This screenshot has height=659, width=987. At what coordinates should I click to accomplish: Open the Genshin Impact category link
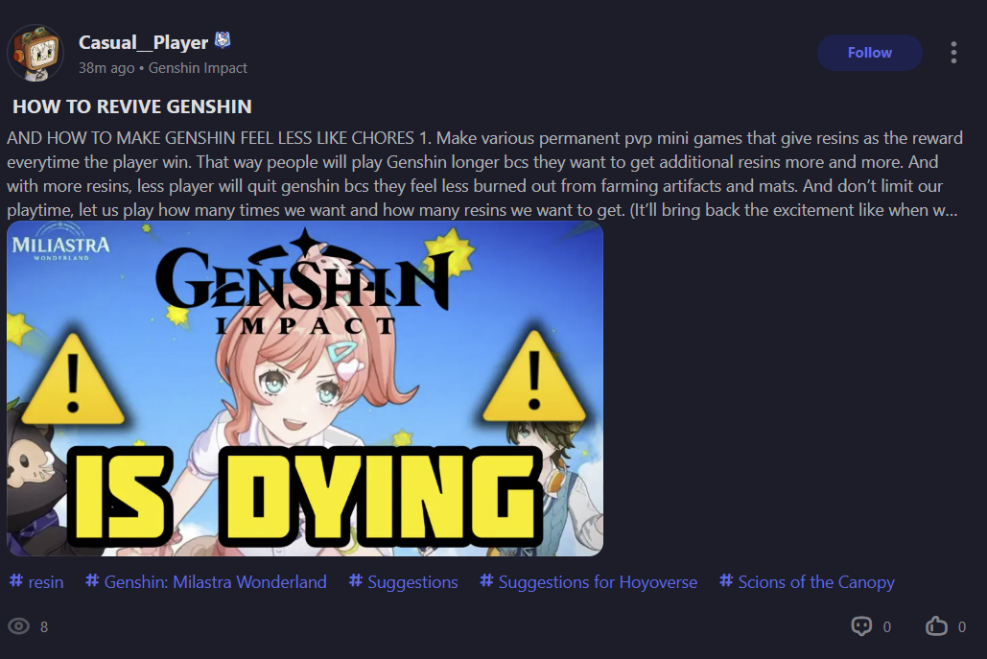pyautogui.click(x=198, y=68)
